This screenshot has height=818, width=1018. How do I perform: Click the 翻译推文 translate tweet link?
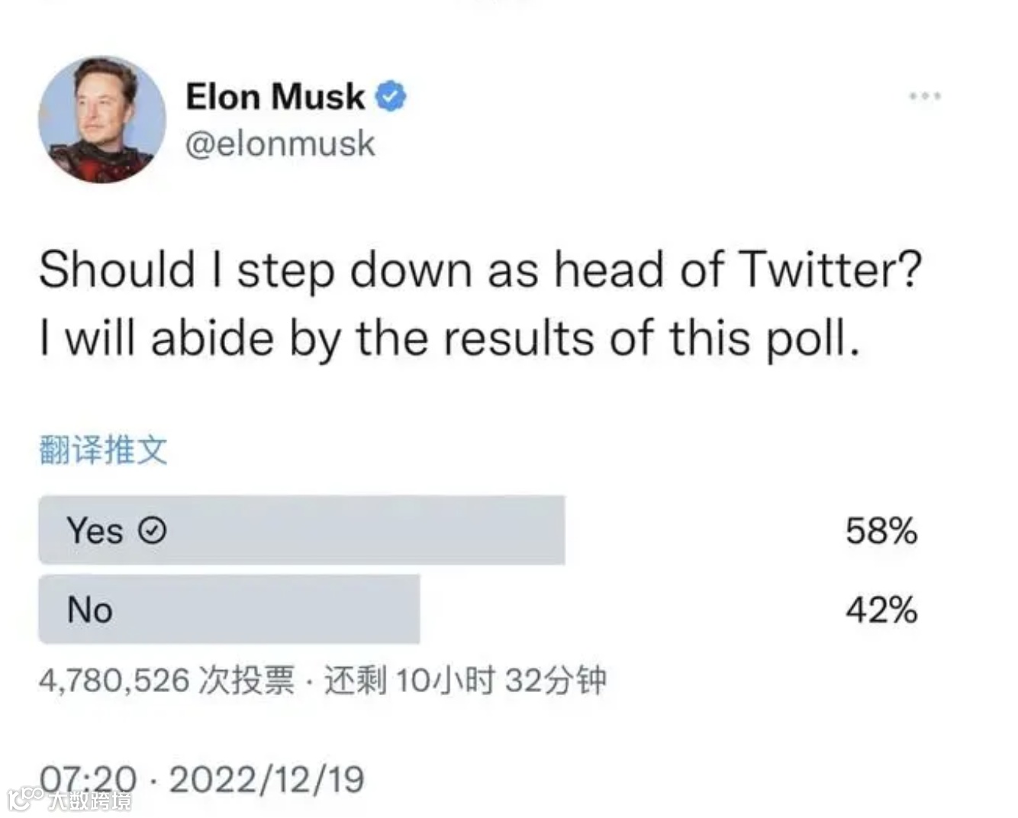point(103,449)
